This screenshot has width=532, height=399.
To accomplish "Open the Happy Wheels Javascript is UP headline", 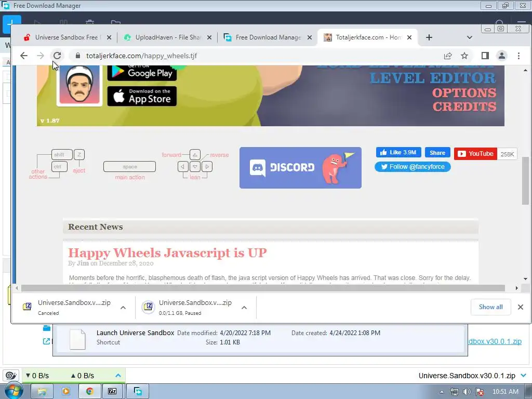I will (x=167, y=253).
